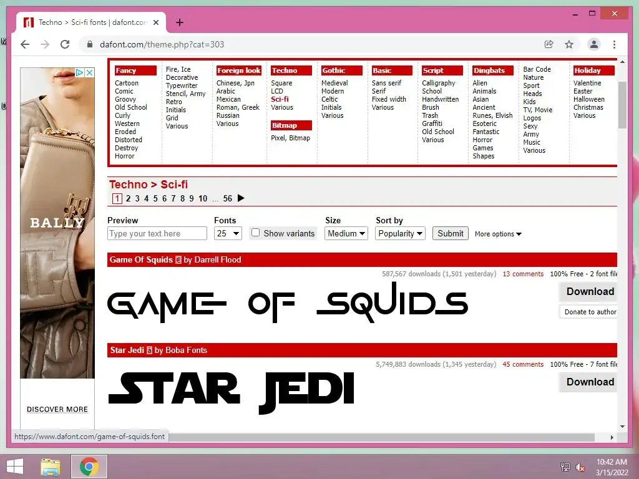Download the Star Jedi font
The height and width of the screenshot is (479, 639).
588,382
